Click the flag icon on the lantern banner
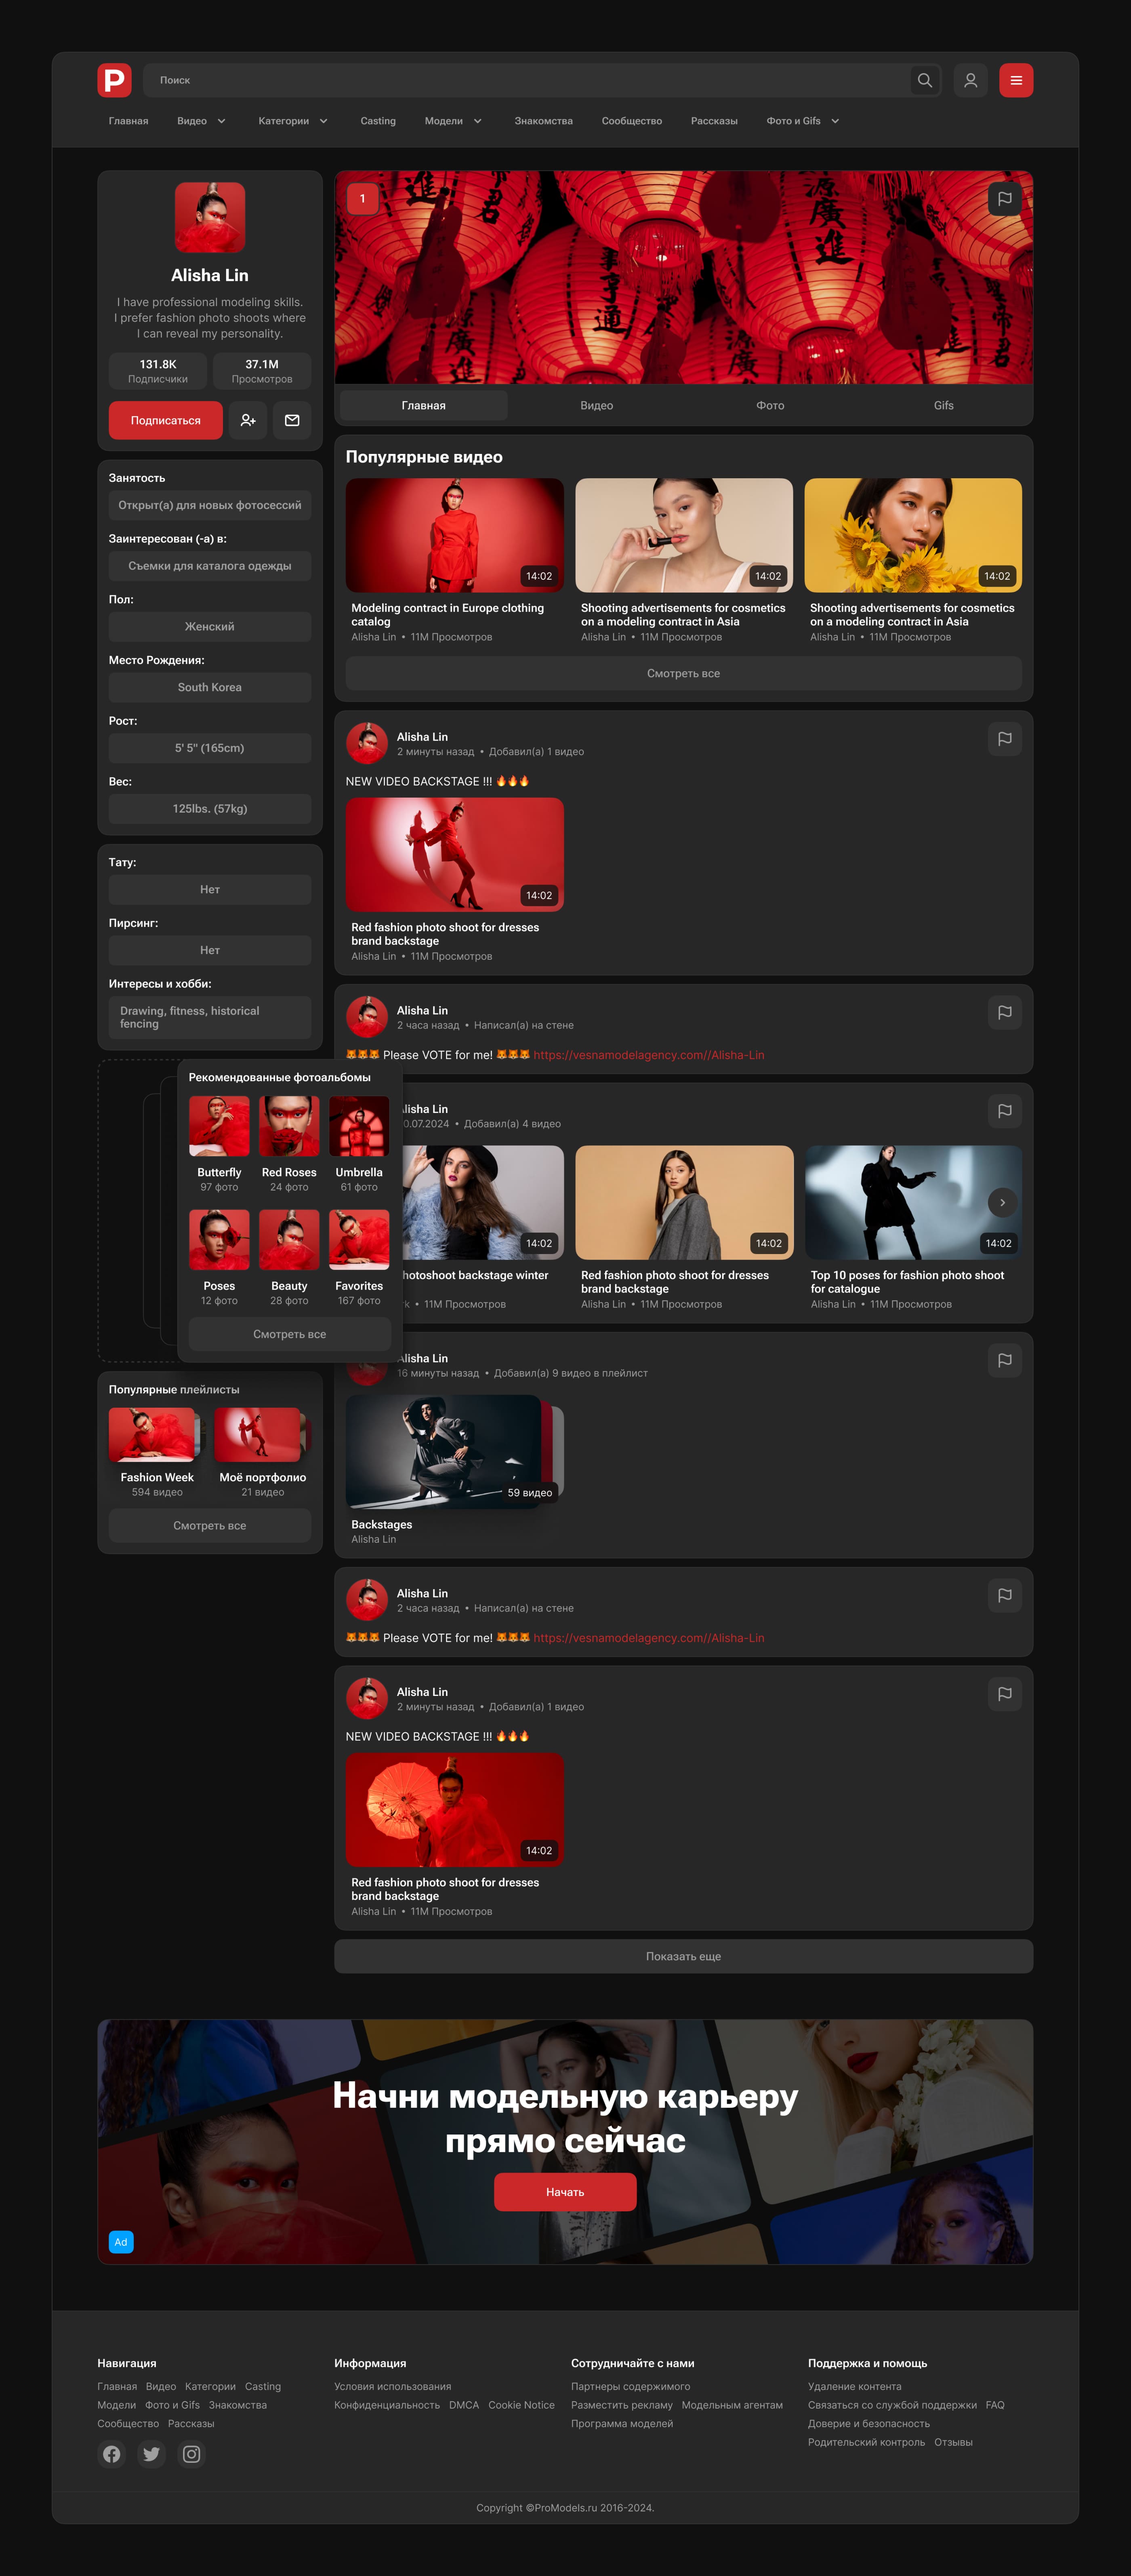Viewport: 1131px width, 2576px height. tap(1004, 198)
